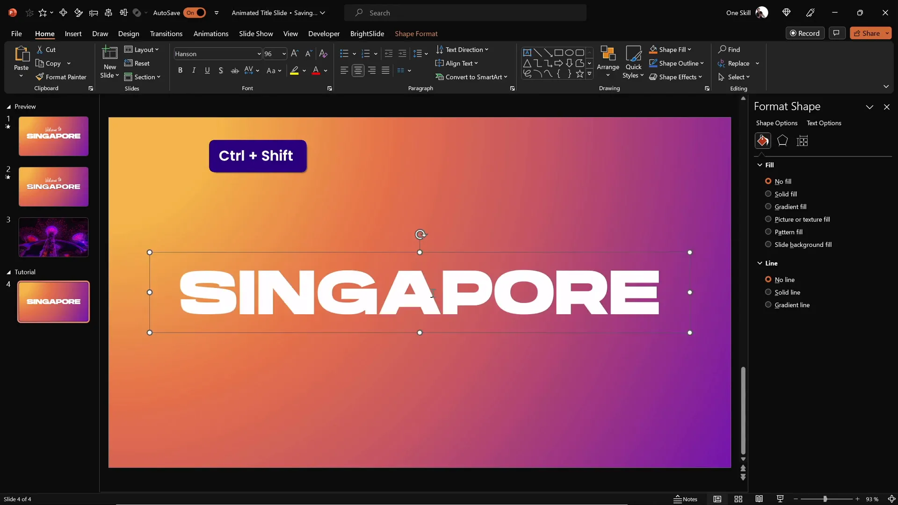
Task: Open the Insert tab
Action: click(x=73, y=34)
